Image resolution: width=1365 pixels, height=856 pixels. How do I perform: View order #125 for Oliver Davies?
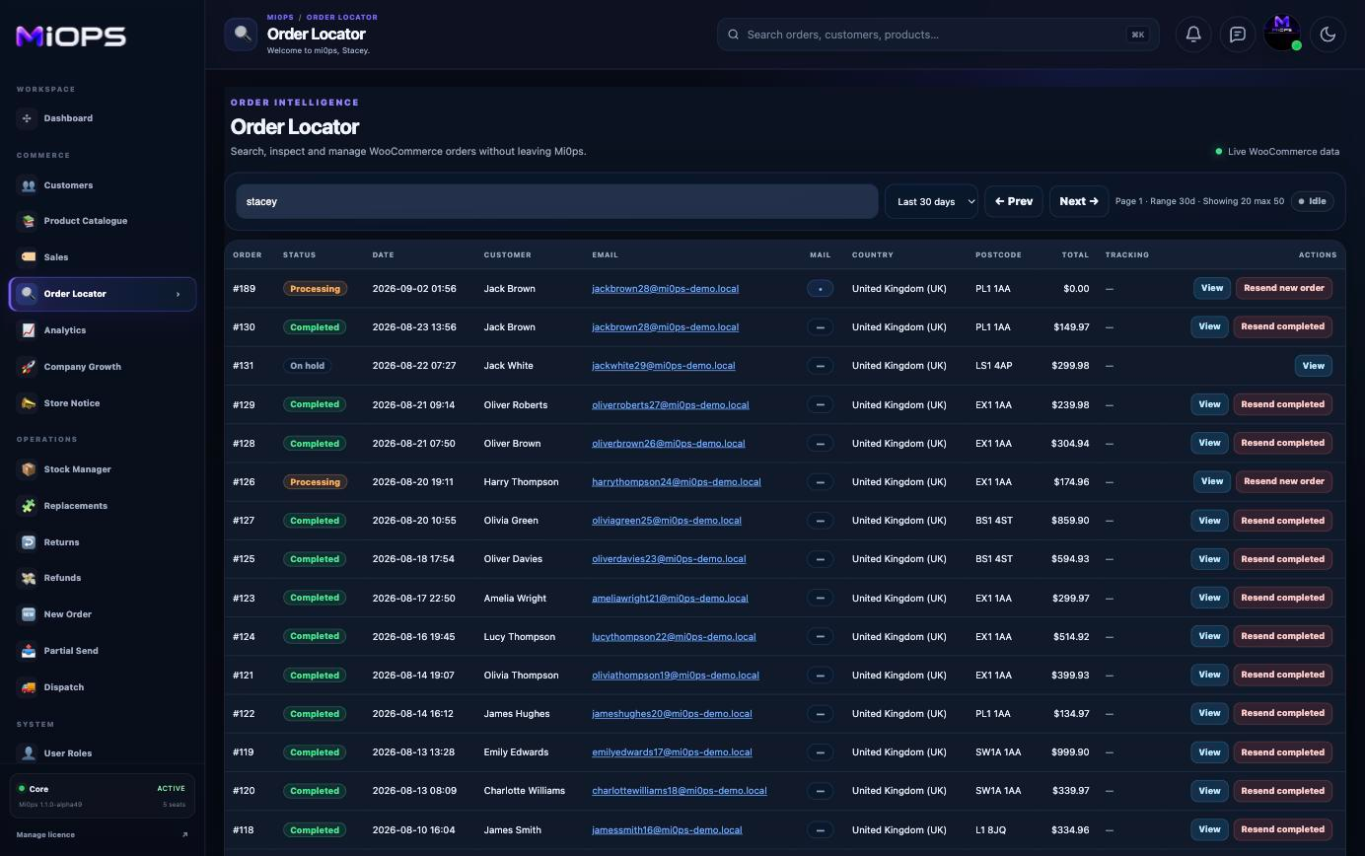[x=1209, y=559]
